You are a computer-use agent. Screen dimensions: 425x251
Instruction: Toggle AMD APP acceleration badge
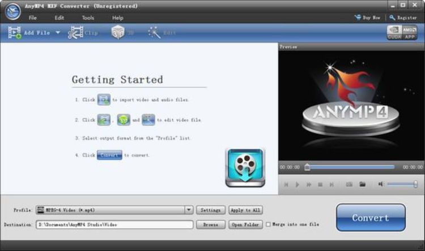pos(410,32)
